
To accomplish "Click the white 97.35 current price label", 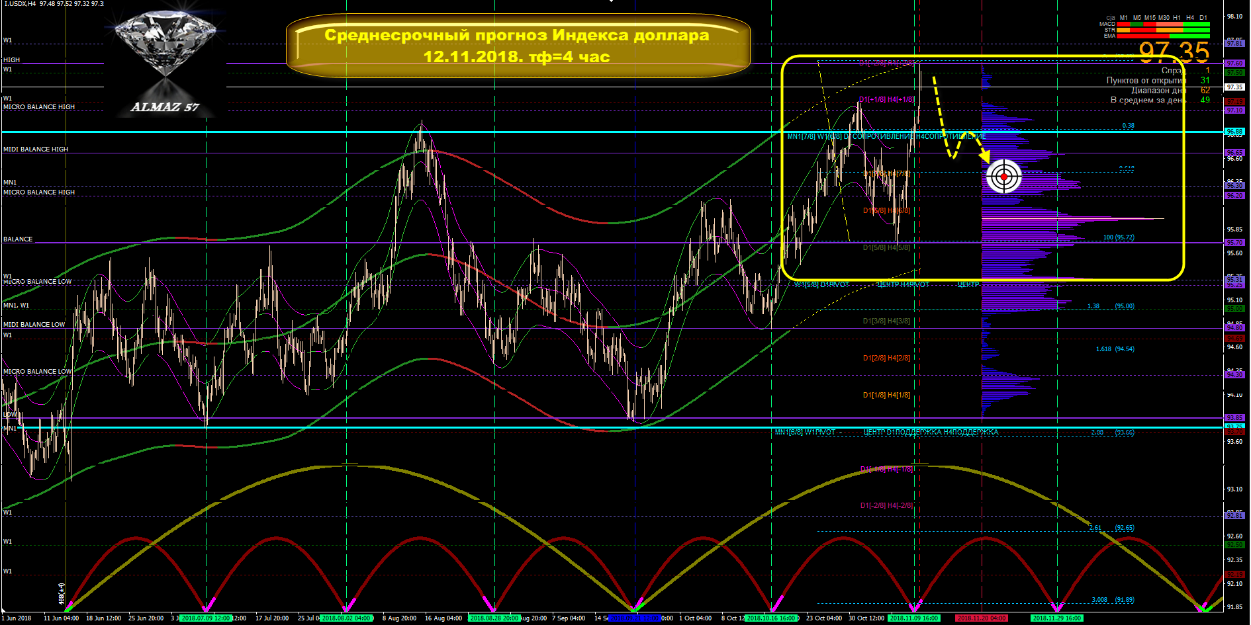I will [1234, 87].
